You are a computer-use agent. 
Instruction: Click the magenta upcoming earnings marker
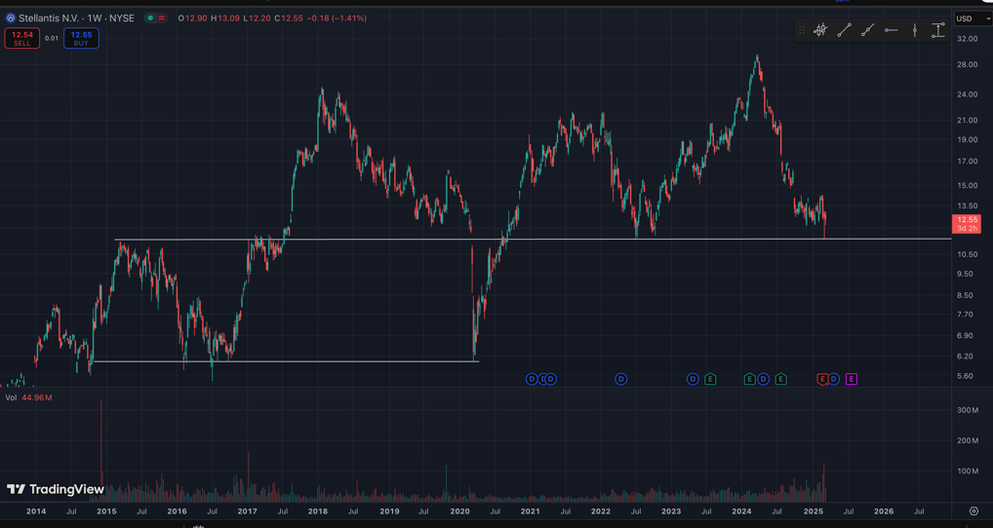(x=852, y=379)
